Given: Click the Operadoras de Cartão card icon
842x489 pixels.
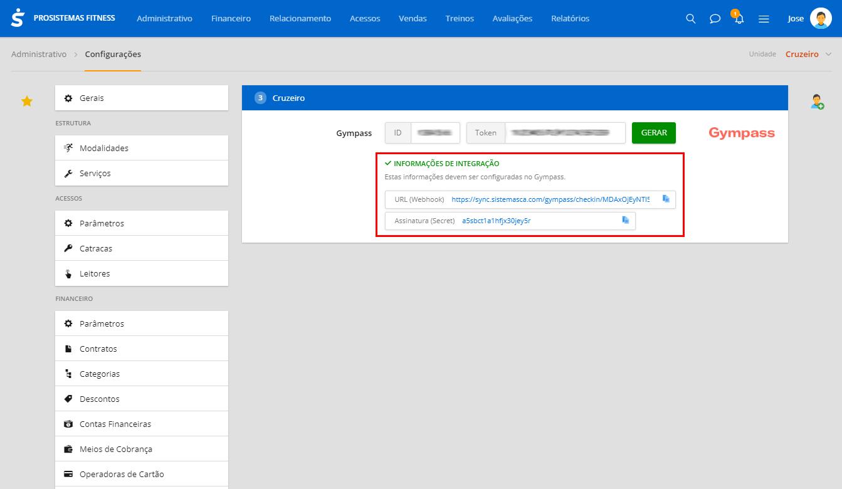Looking at the screenshot, I should [x=68, y=474].
